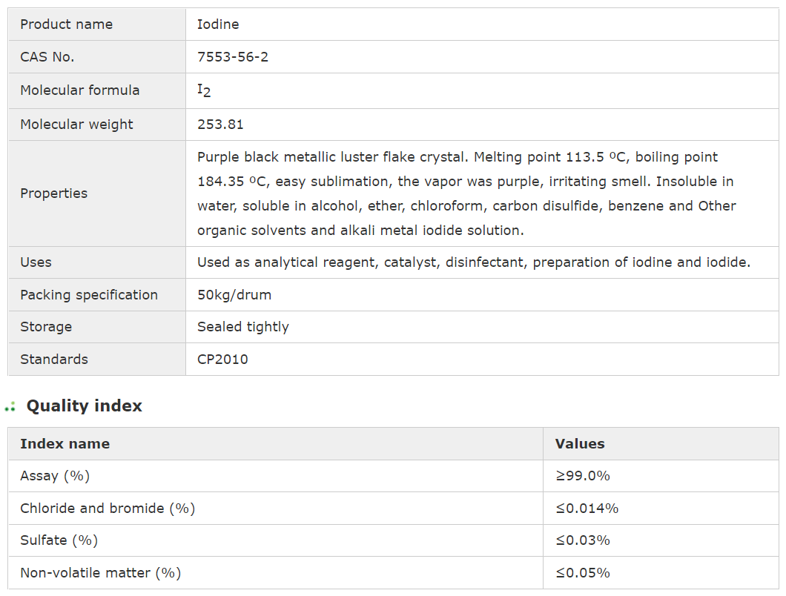Click the 50kg/drum packing value

point(234,295)
